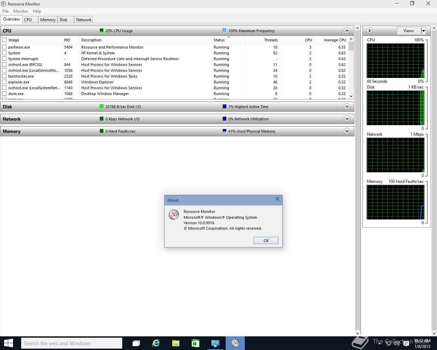Click the Resource Monitor taskbar icon

tap(235, 343)
